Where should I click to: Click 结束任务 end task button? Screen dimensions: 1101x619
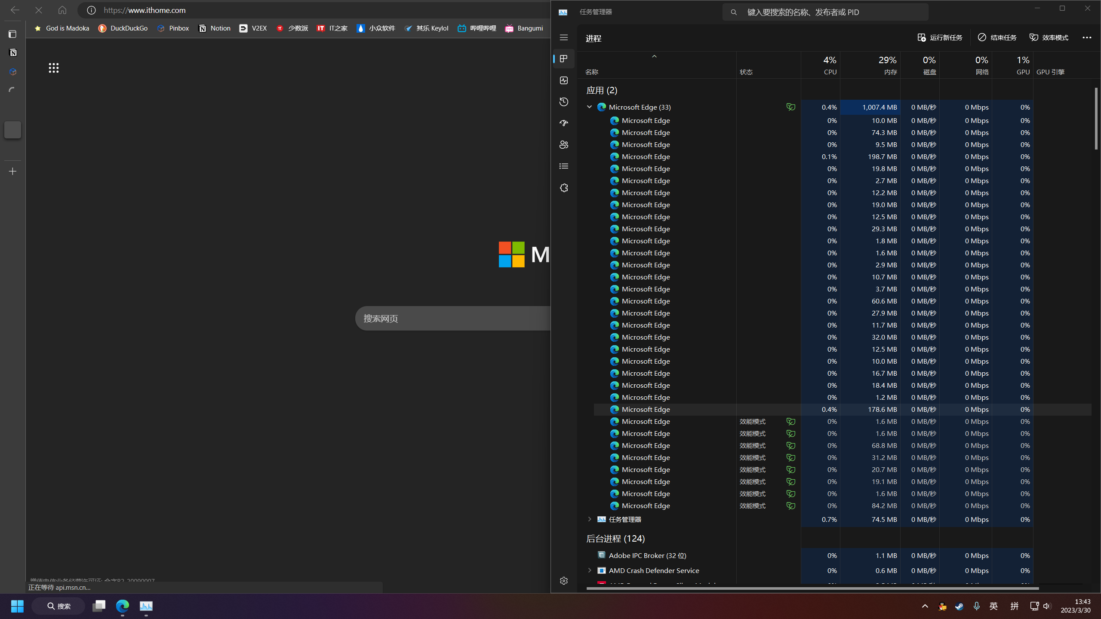(x=997, y=38)
